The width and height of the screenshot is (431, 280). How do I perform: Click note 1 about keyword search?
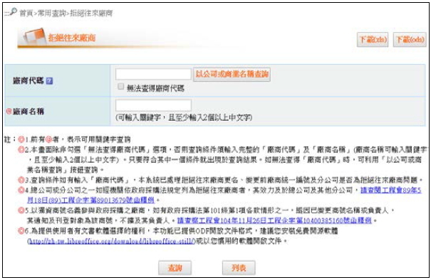coord(78,139)
